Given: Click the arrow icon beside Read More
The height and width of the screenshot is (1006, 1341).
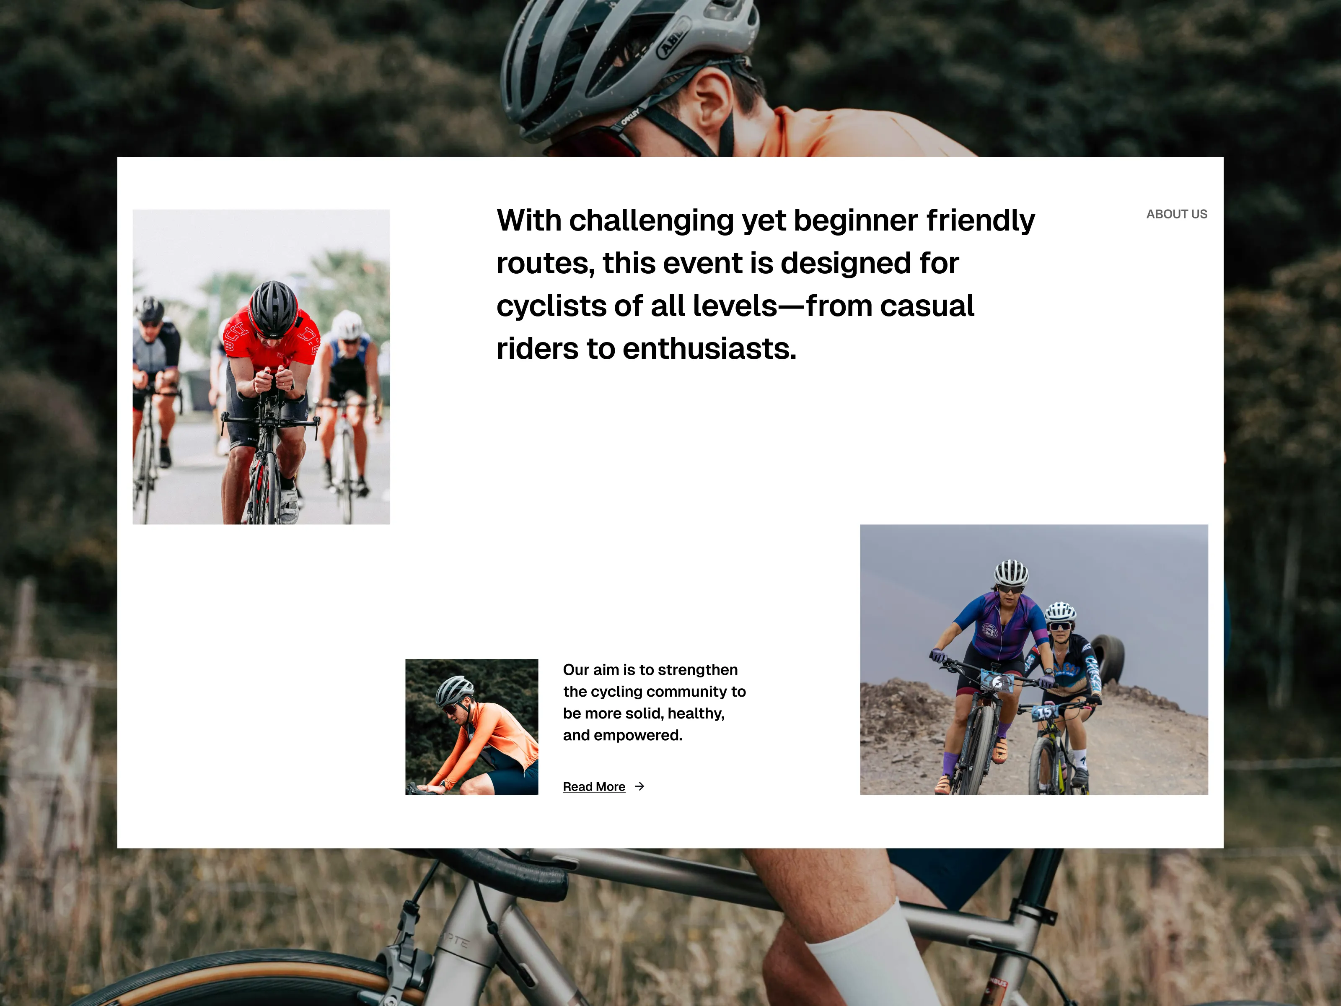Looking at the screenshot, I should tap(639, 786).
